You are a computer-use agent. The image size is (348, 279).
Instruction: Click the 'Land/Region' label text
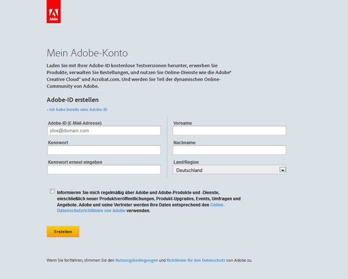pos(186,162)
